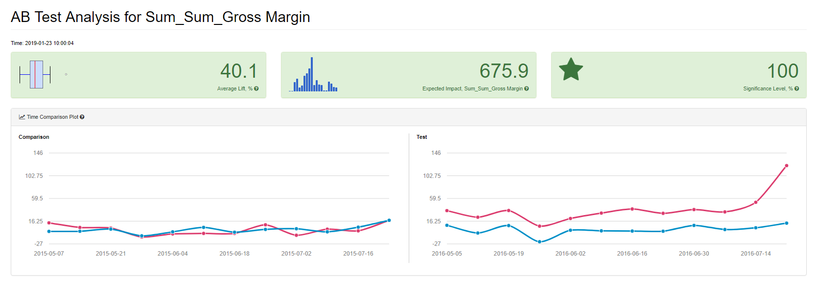816x283 pixels.
Task: Click the Average Lift, % label
Action: pos(235,88)
